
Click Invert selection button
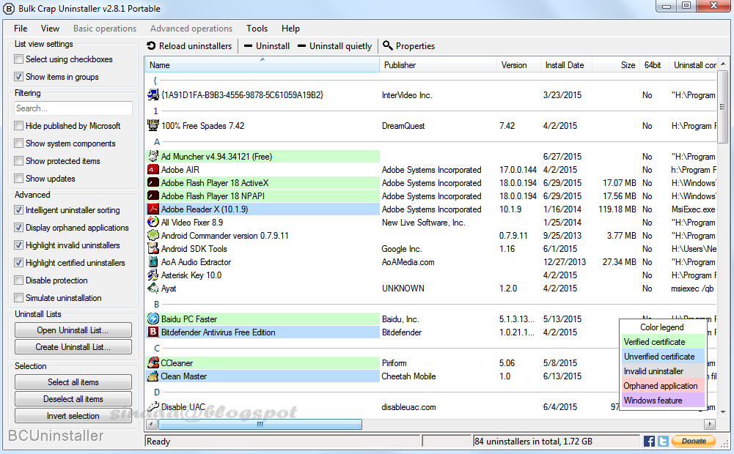[73, 416]
